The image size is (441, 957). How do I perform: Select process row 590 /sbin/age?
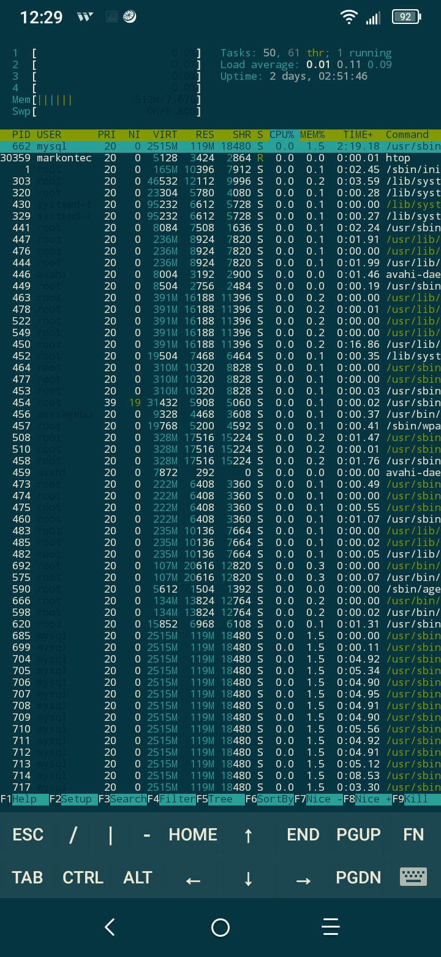[221, 590]
